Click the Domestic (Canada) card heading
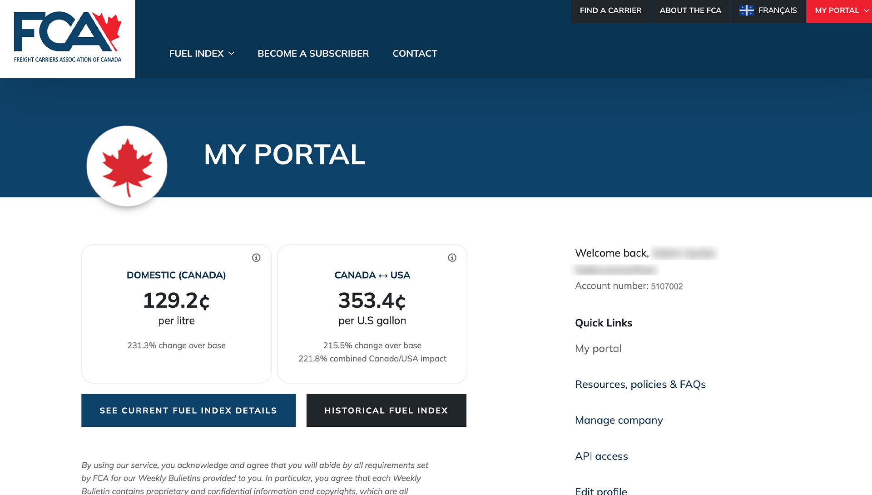This screenshot has height=495, width=872. click(176, 275)
